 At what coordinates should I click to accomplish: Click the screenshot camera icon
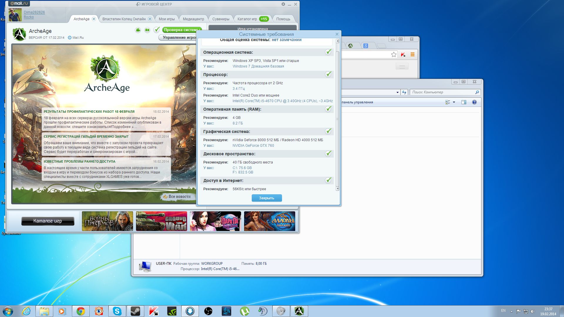pyautogui.click(x=147, y=30)
